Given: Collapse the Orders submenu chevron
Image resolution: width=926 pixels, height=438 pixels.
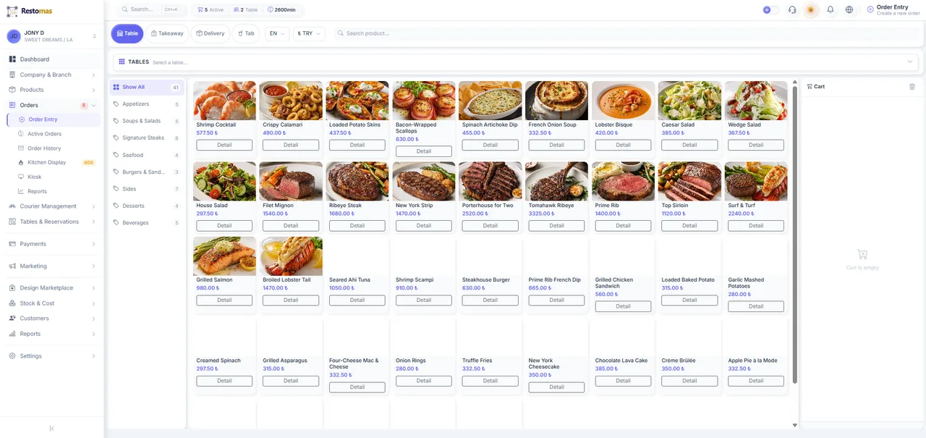Looking at the screenshot, I should click(93, 106).
